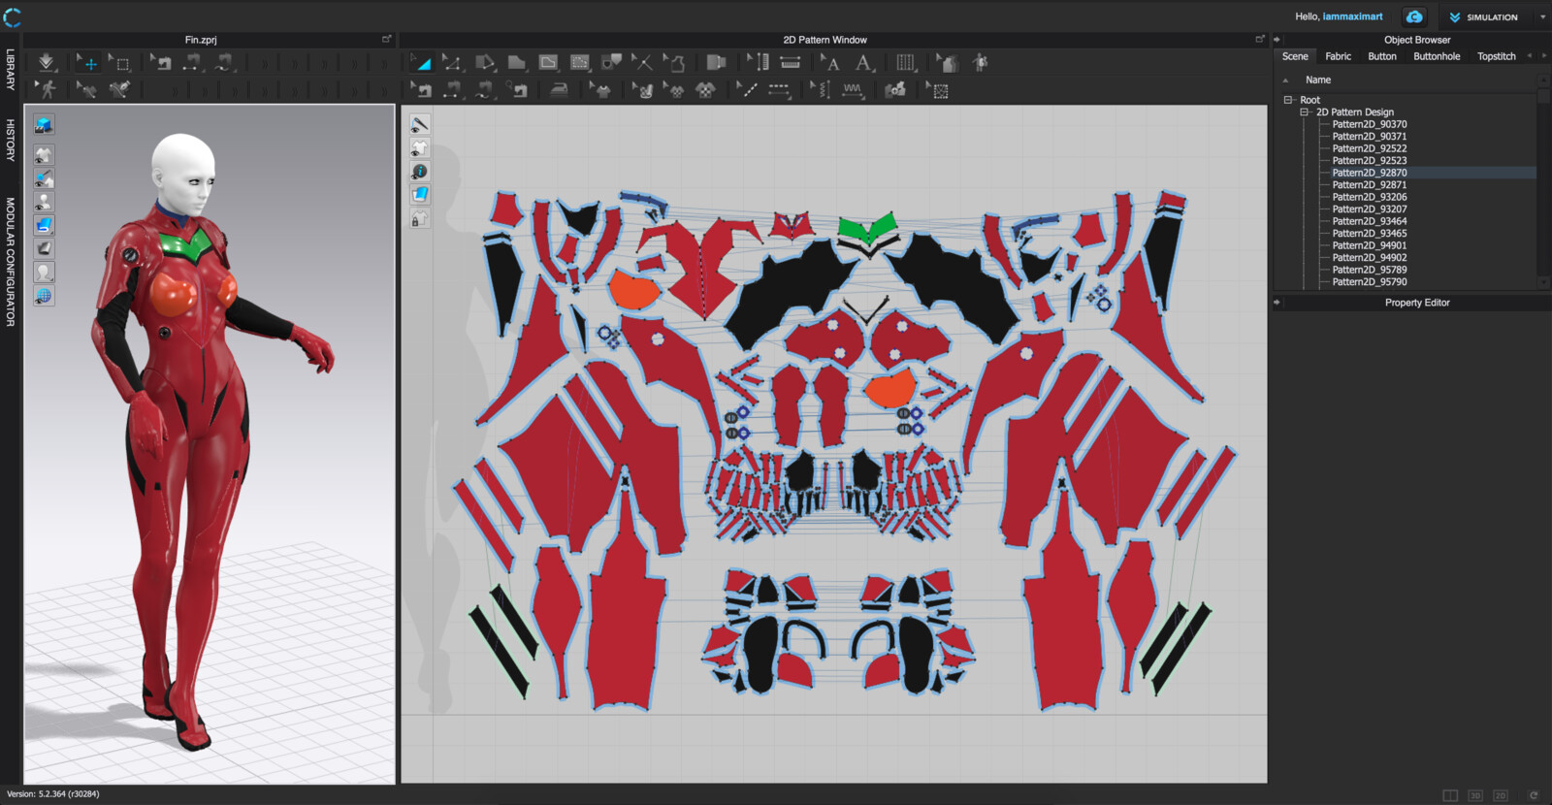Click the green chest pattern piece in 2D window
Screen dimensions: 1552x805
point(868,229)
